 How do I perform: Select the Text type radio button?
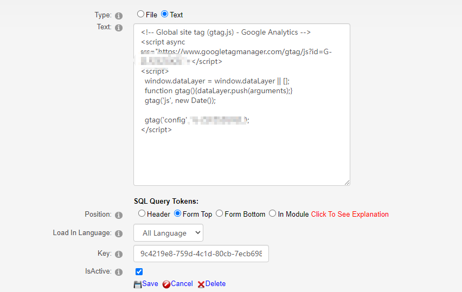pyautogui.click(x=165, y=14)
